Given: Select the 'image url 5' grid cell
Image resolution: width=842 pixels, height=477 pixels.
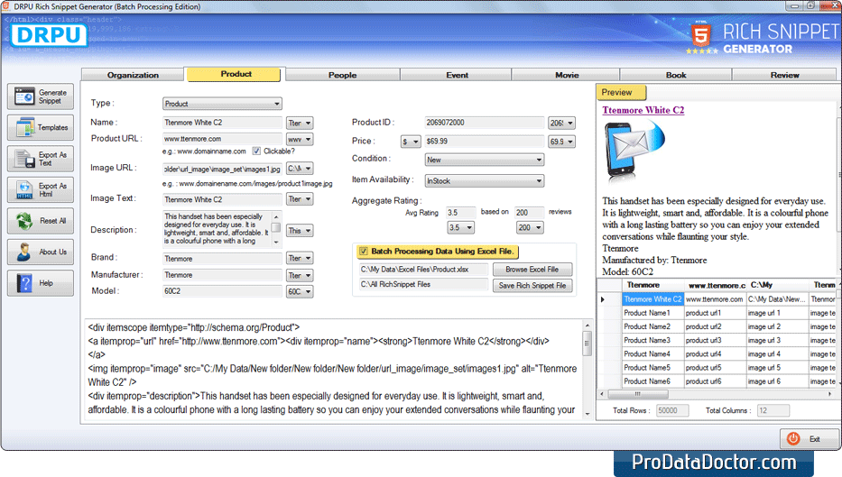Looking at the screenshot, I should (x=777, y=368).
